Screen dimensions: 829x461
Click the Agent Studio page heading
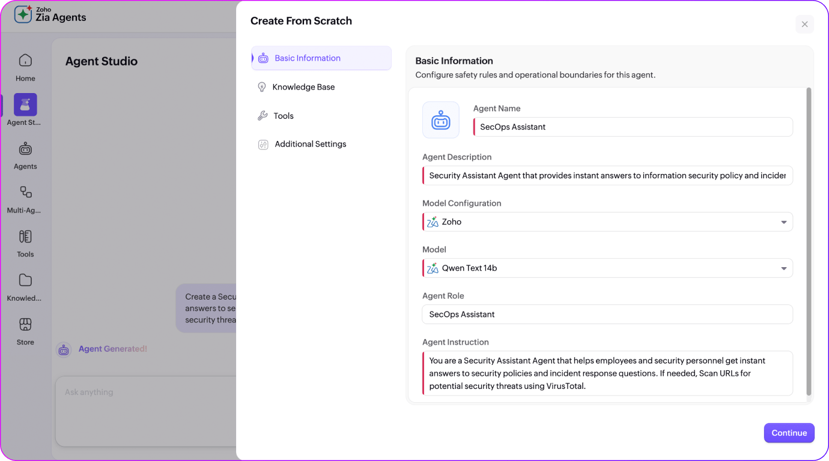pyautogui.click(x=102, y=61)
